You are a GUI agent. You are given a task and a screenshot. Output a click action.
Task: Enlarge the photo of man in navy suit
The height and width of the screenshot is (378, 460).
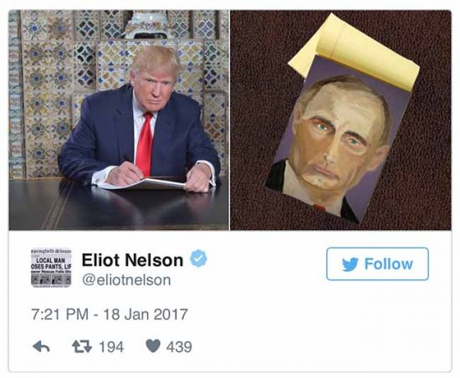click(x=119, y=120)
